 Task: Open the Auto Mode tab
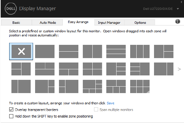click(48, 22)
